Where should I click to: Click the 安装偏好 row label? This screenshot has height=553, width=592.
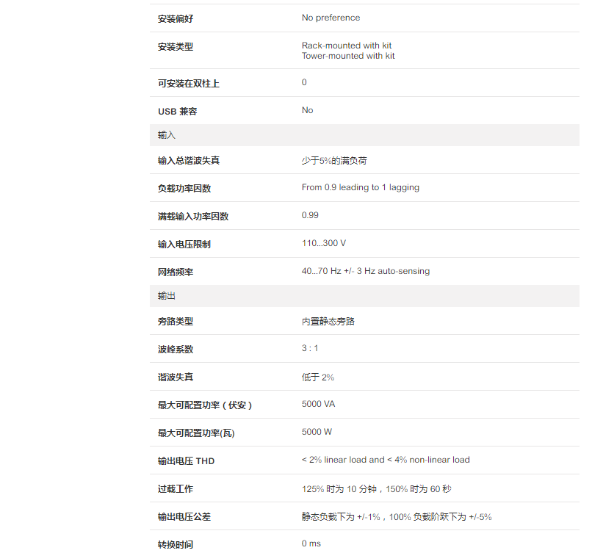176,18
